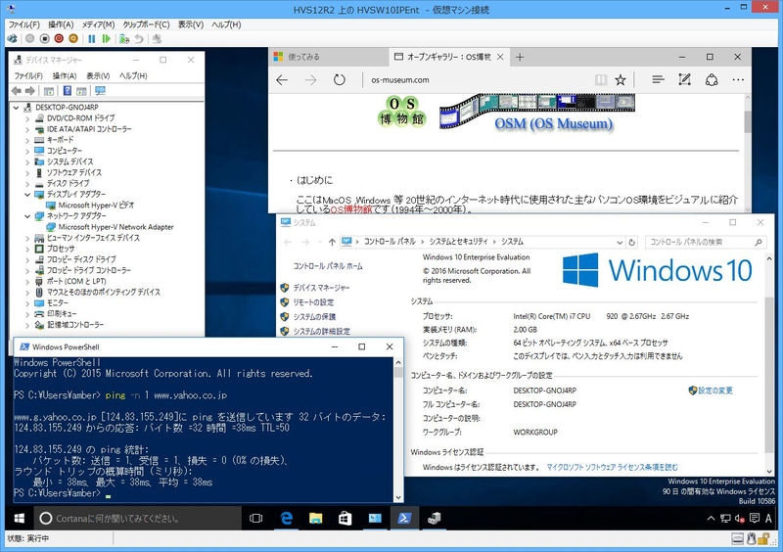Open the guest Windows Start button
Screen dimensions: 783x552
[x=19, y=518]
